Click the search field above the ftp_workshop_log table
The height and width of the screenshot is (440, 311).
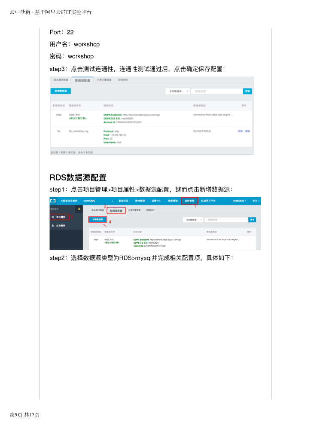point(216,91)
